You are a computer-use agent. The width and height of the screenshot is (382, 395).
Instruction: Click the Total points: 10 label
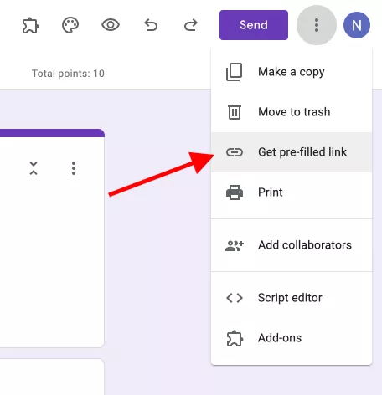click(68, 74)
